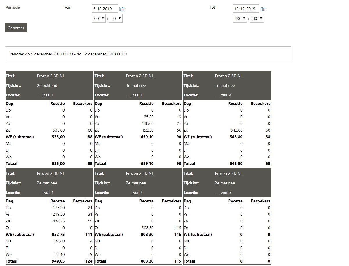Open the Van hours dropdown
Viewport: 349px width, 266px height.
click(99, 19)
